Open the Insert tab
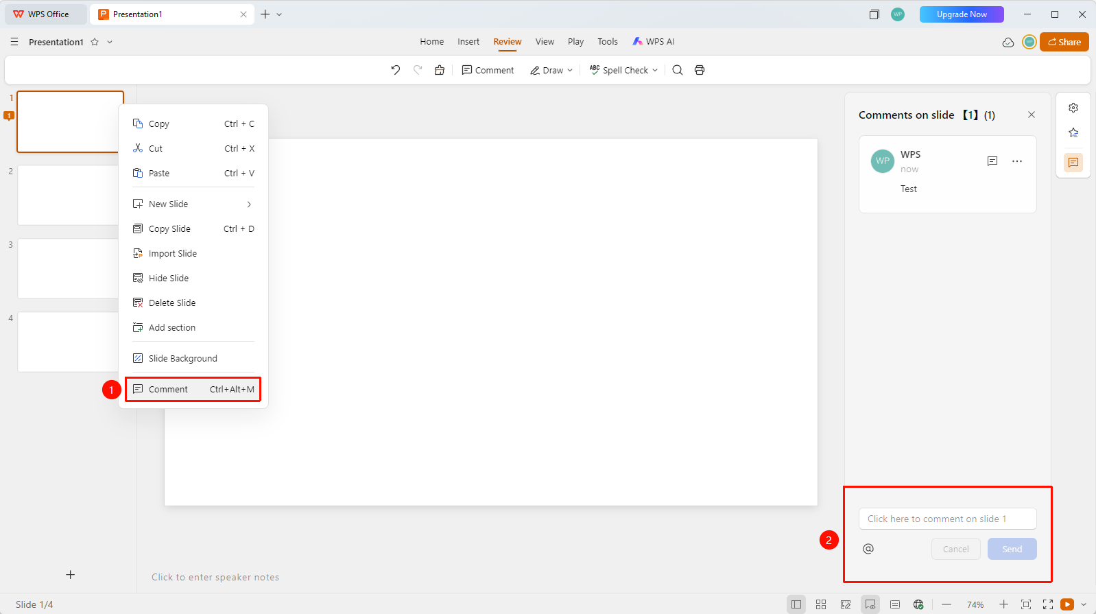 click(x=468, y=42)
